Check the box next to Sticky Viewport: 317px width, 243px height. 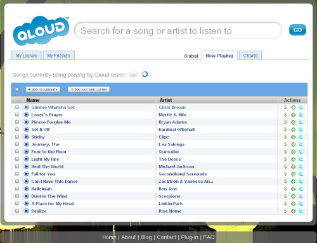tap(17, 137)
